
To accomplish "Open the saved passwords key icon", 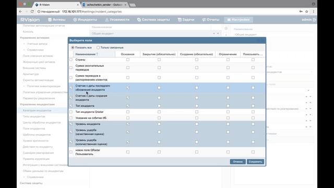I will (301, 11).
